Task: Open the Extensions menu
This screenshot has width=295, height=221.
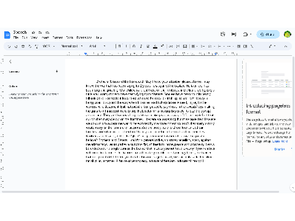Action: (84, 37)
